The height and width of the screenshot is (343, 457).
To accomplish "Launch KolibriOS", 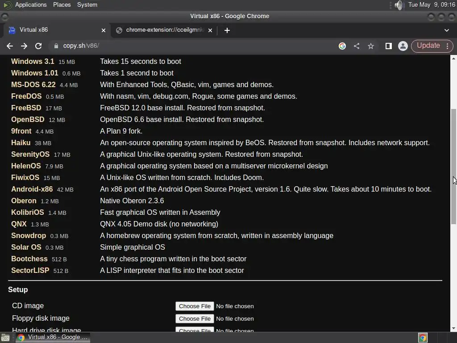I will 27,212.
